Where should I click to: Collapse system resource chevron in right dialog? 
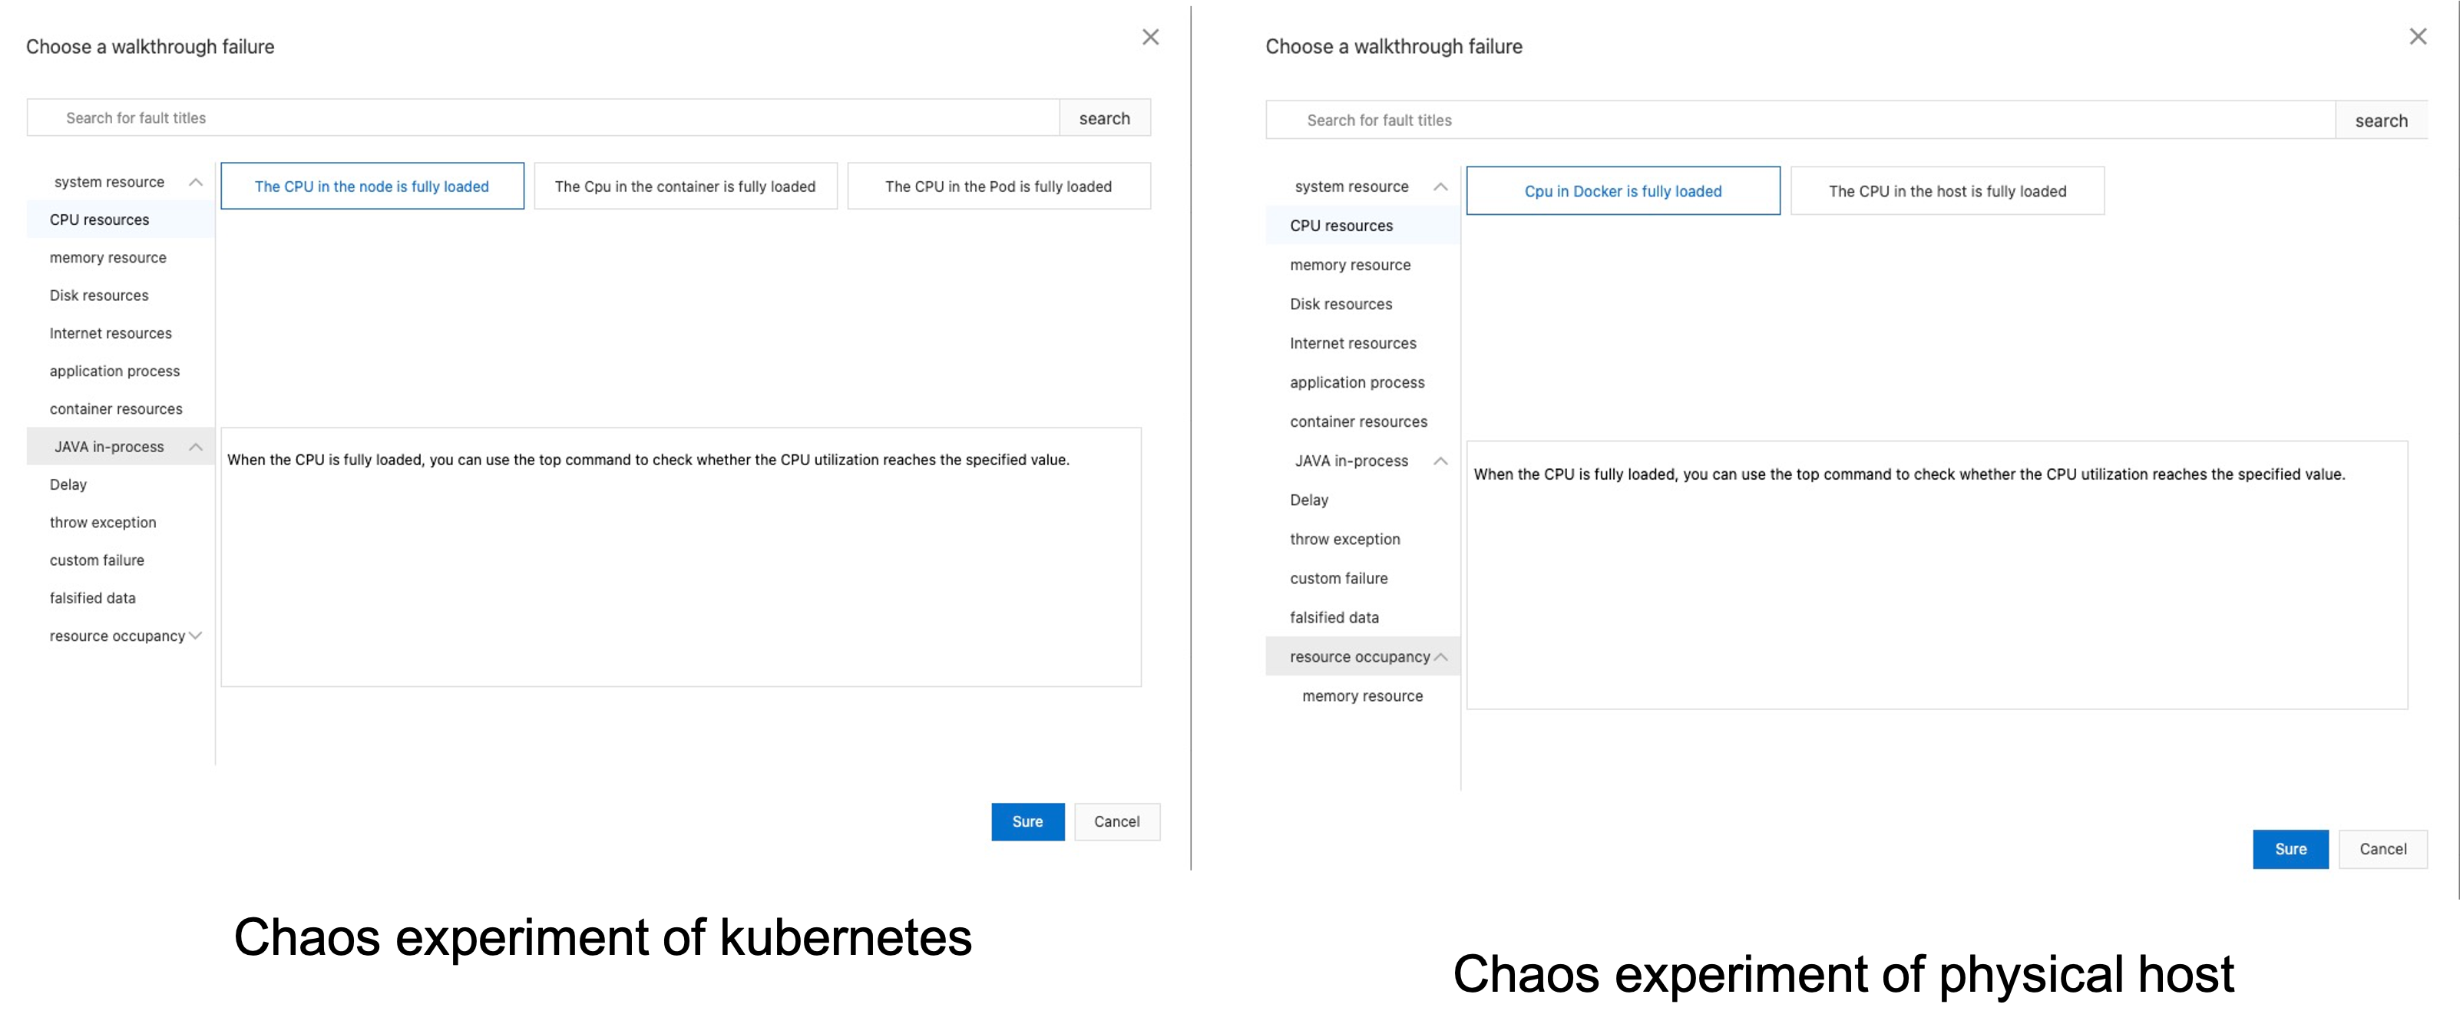pyautogui.click(x=1440, y=187)
